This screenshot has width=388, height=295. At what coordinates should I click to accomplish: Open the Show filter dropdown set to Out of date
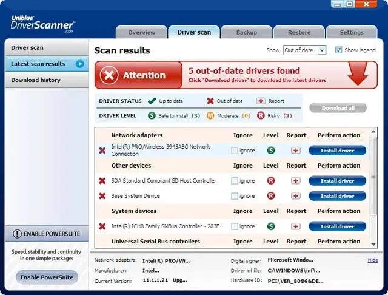pos(304,50)
